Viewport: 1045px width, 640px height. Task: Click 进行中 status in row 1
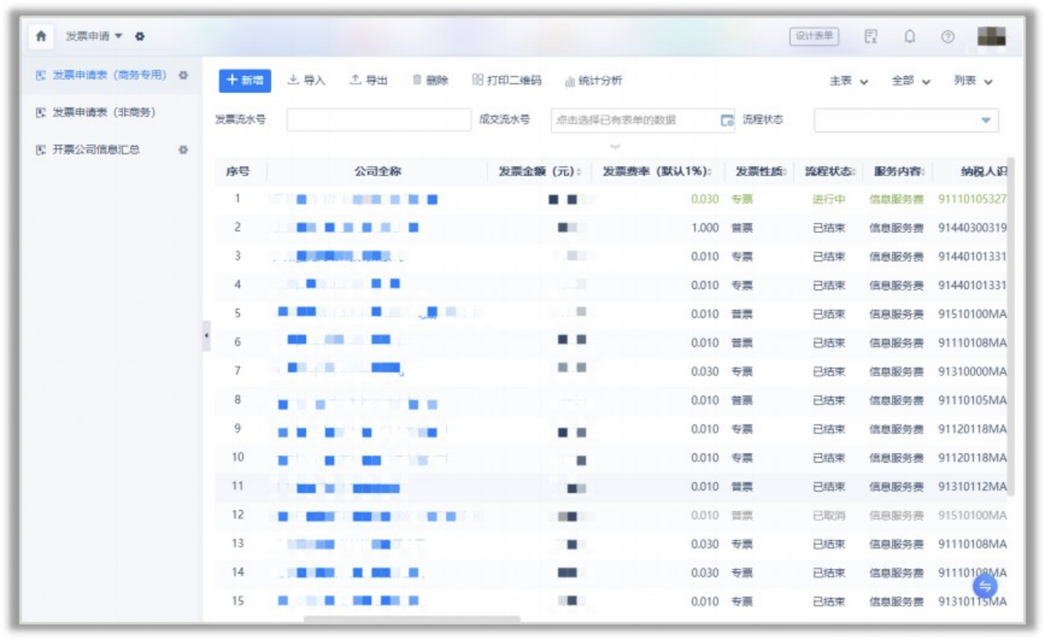829,199
